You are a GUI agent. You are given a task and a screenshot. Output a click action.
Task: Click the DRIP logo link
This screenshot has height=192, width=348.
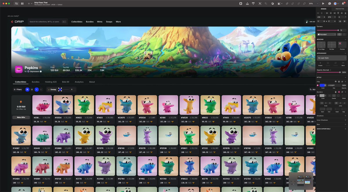pyautogui.click(x=17, y=22)
